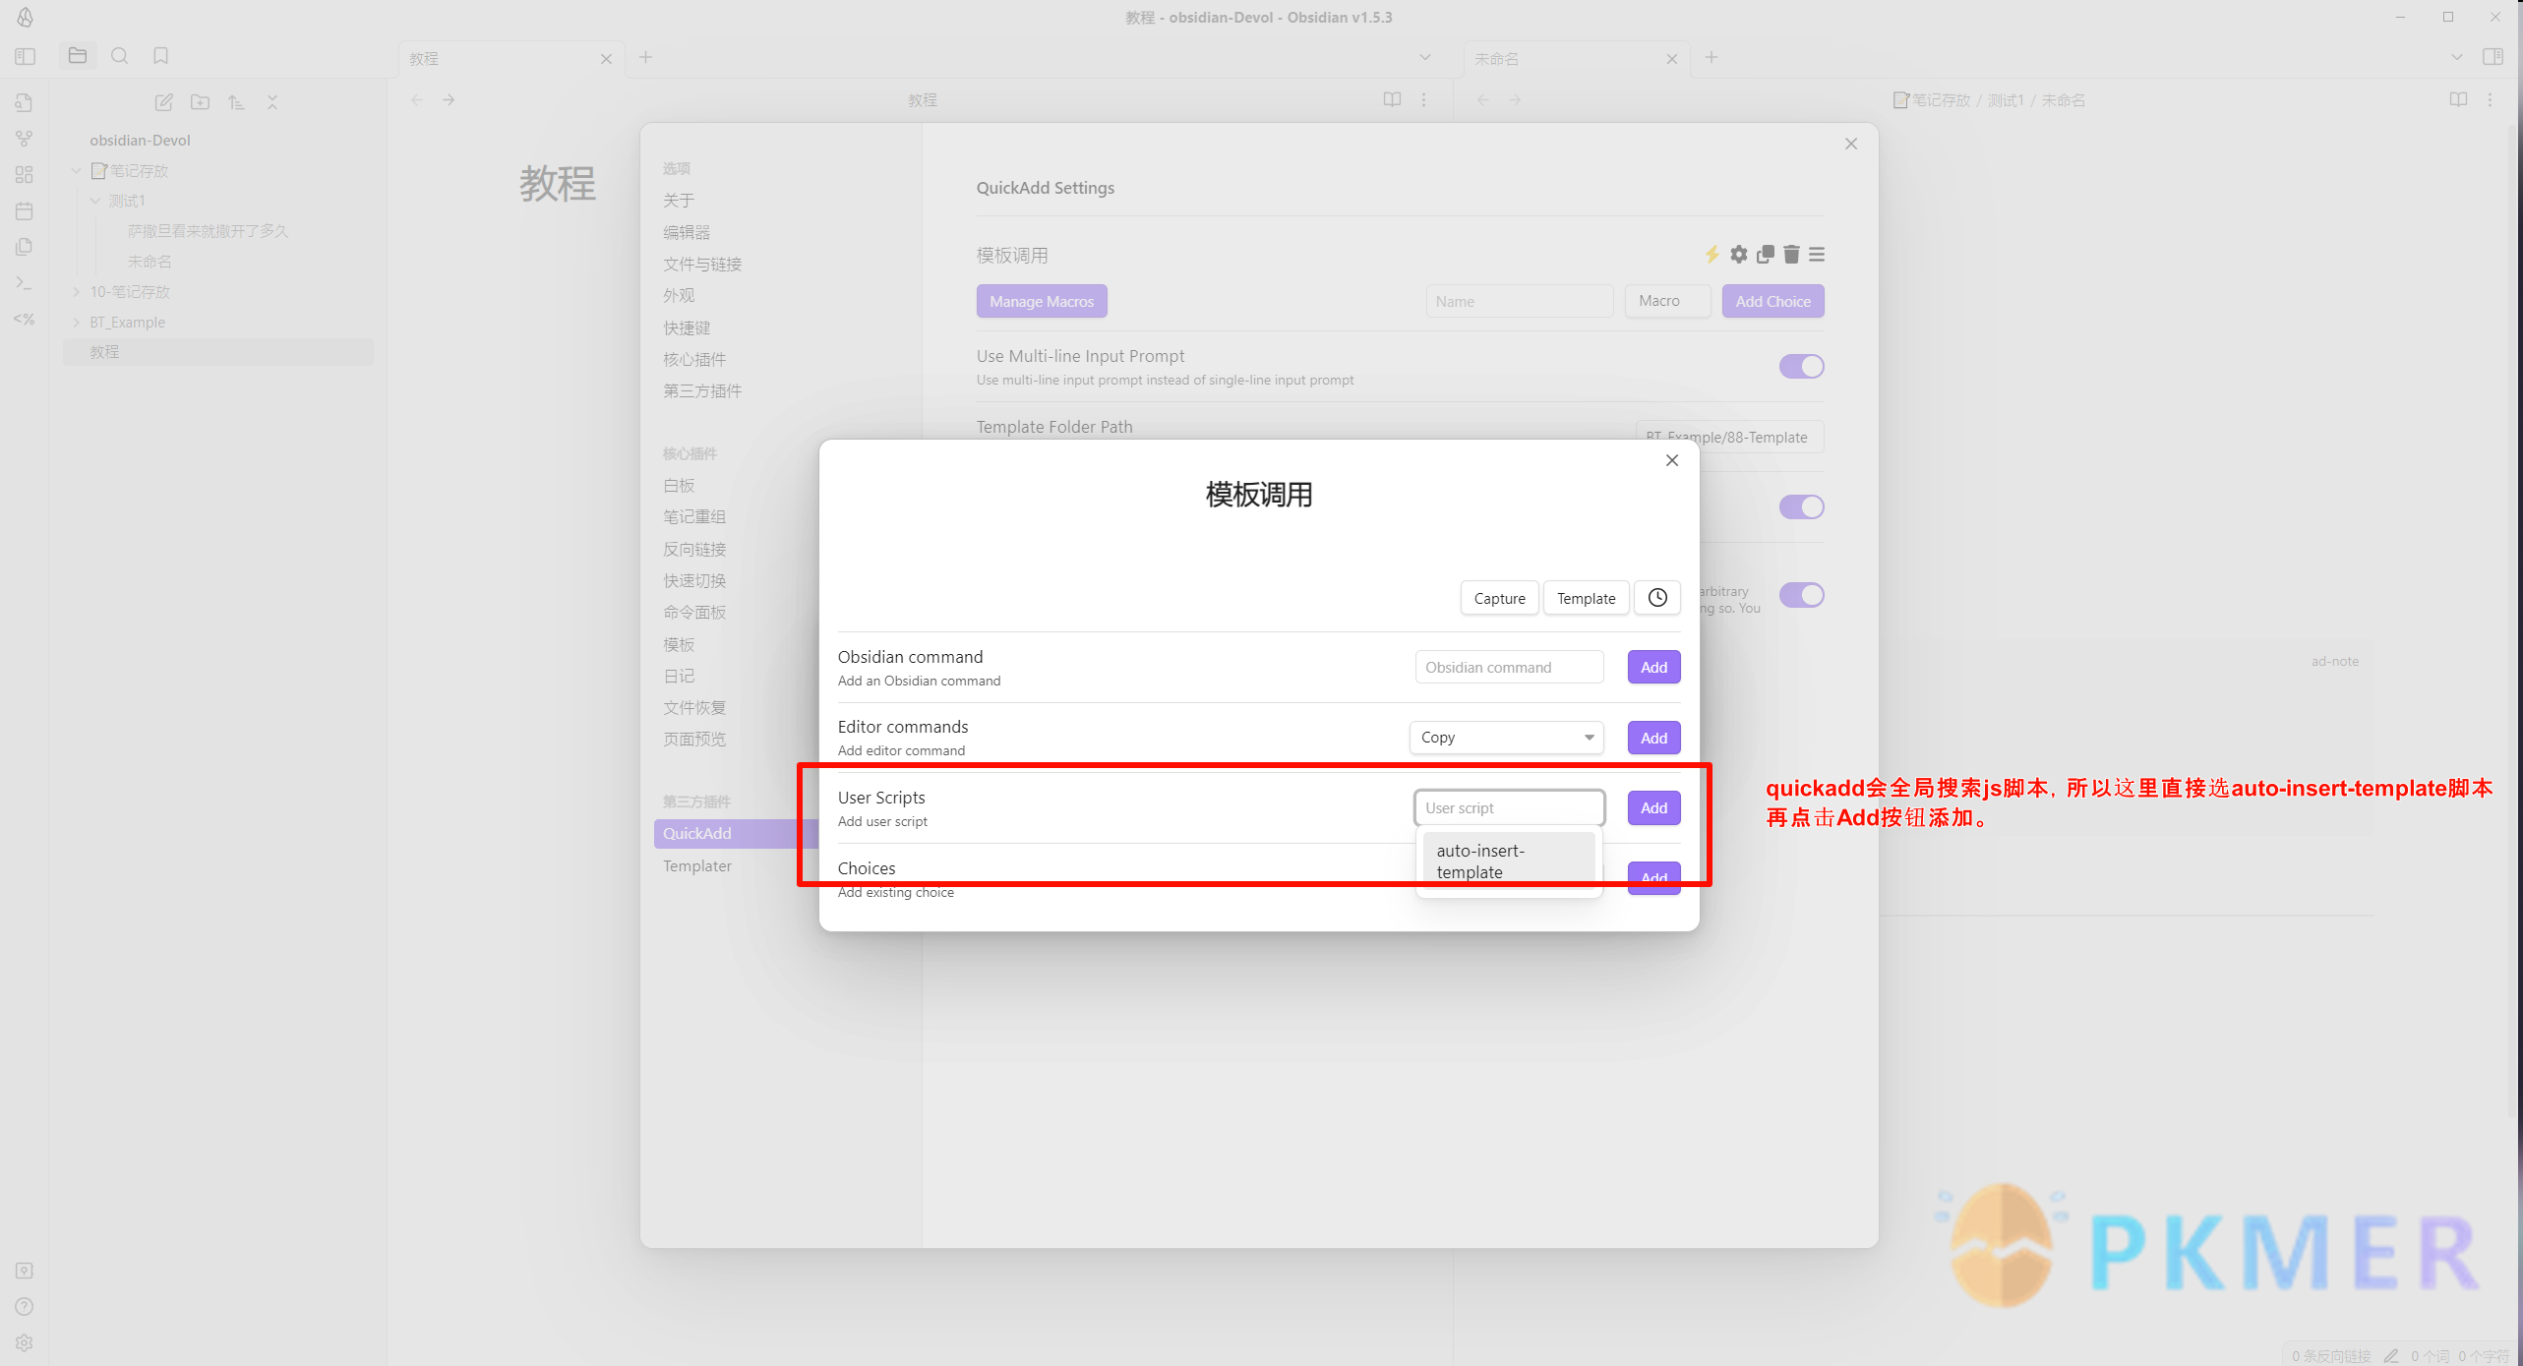The width and height of the screenshot is (2523, 1366).
Task: Collapse the 笔记存放 folder
Action: [76, 171]
